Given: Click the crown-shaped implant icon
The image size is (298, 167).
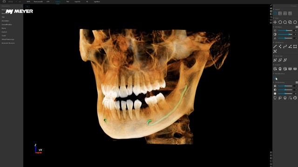Looking at the screenshot, I should click(280, 69).
